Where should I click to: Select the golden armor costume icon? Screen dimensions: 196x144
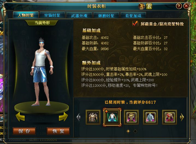[x=93, y=117]
